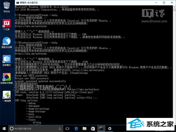176x132 pixels.
Task: Click the Cortana microphone icon
Action: (60, 129)
